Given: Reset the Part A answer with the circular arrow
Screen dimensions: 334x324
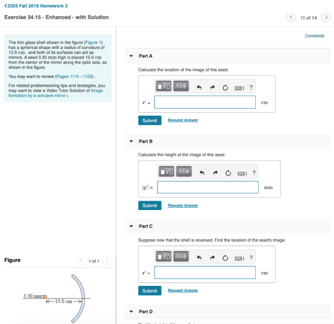Looking at the screenshot, I should pos(225,87).
